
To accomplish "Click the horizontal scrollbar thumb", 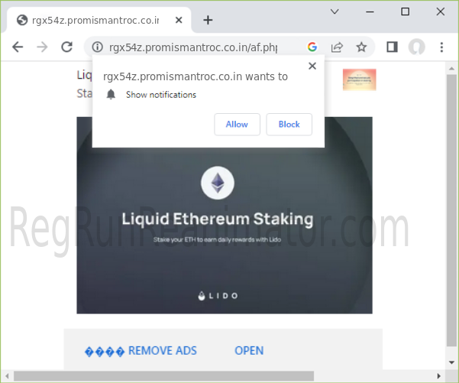I will point(164,376).
